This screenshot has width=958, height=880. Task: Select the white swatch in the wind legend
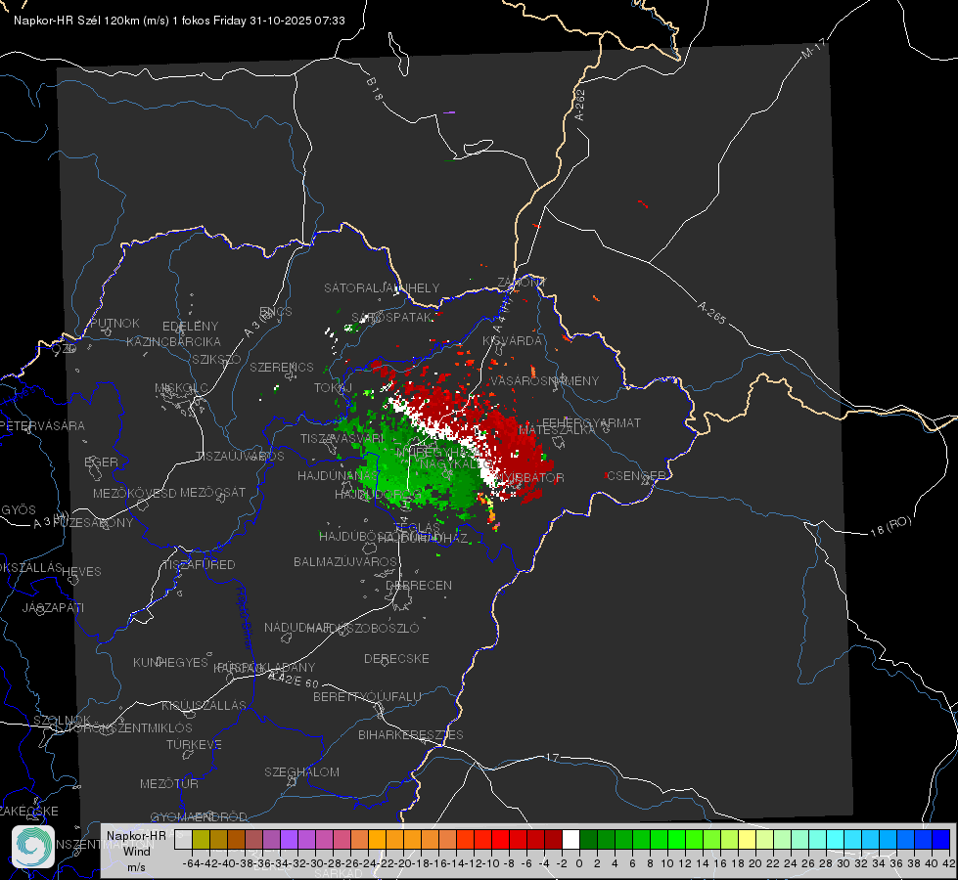tap(570, 840)
